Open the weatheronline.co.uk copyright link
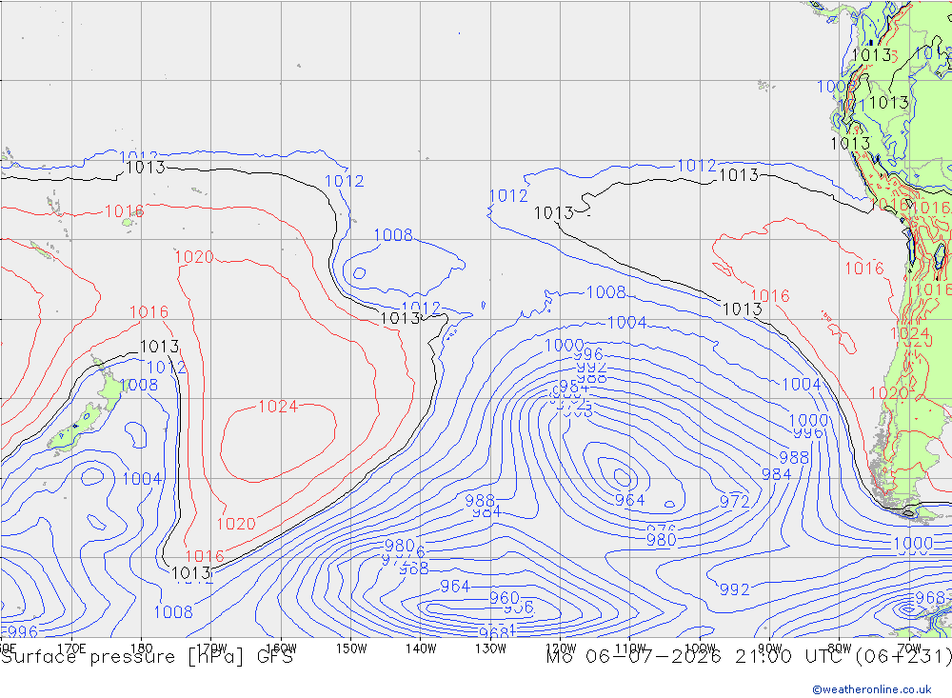 pos(872,688)
